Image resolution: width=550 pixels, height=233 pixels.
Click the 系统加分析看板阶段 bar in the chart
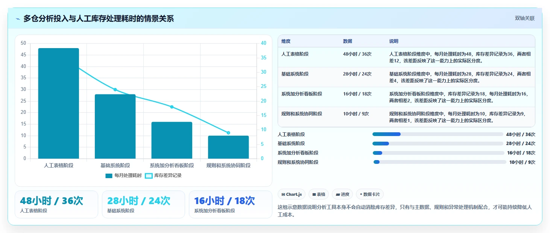[x=172, y=140]
